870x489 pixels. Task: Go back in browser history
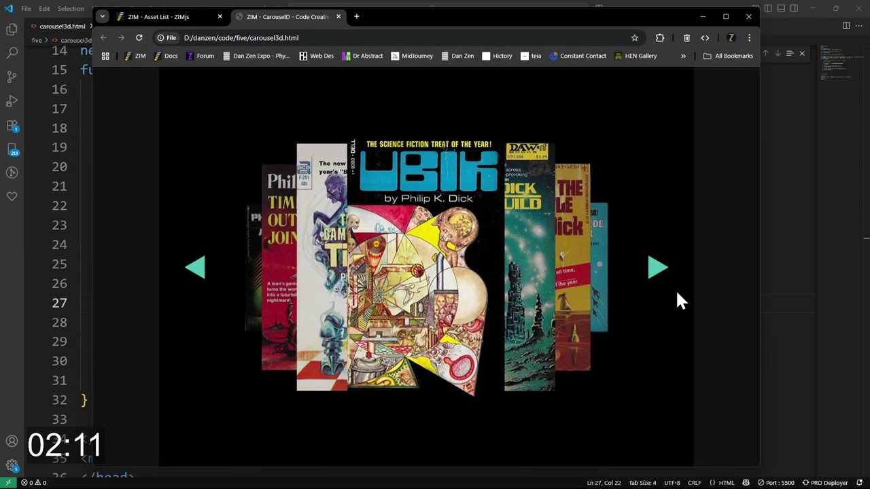tap(103, 38)
